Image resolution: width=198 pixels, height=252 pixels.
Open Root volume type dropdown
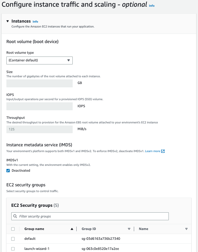coord(40,60)
